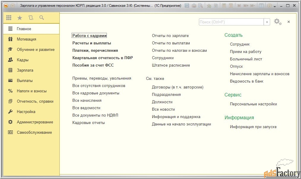The width and height of the screenshot is (301, 179).
Task: Open the Calendar from the title bar
Action: tap(231, 6)
